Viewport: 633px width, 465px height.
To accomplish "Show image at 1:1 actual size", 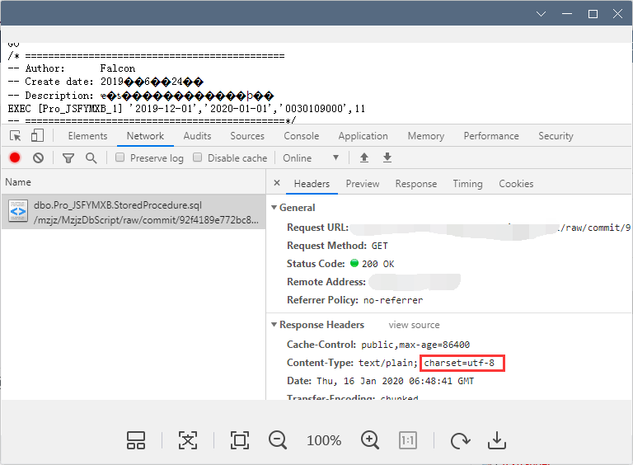I will pos(408,440).
